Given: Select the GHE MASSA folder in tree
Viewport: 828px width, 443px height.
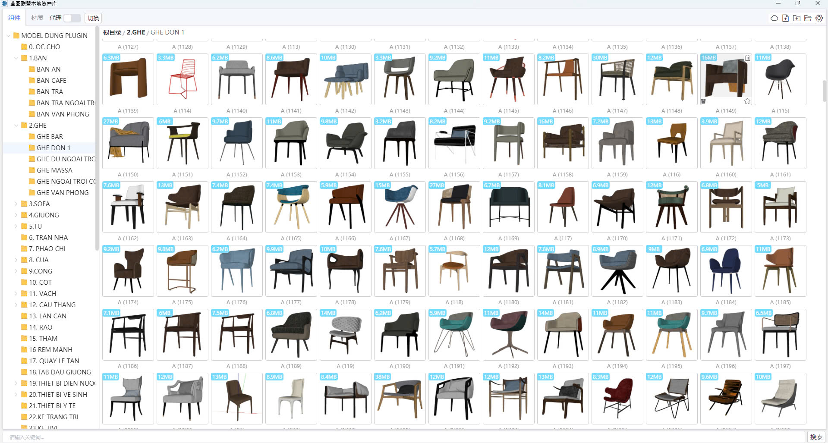Looking at the screenshot, I should pyautogui.click(x=54, y=170).
